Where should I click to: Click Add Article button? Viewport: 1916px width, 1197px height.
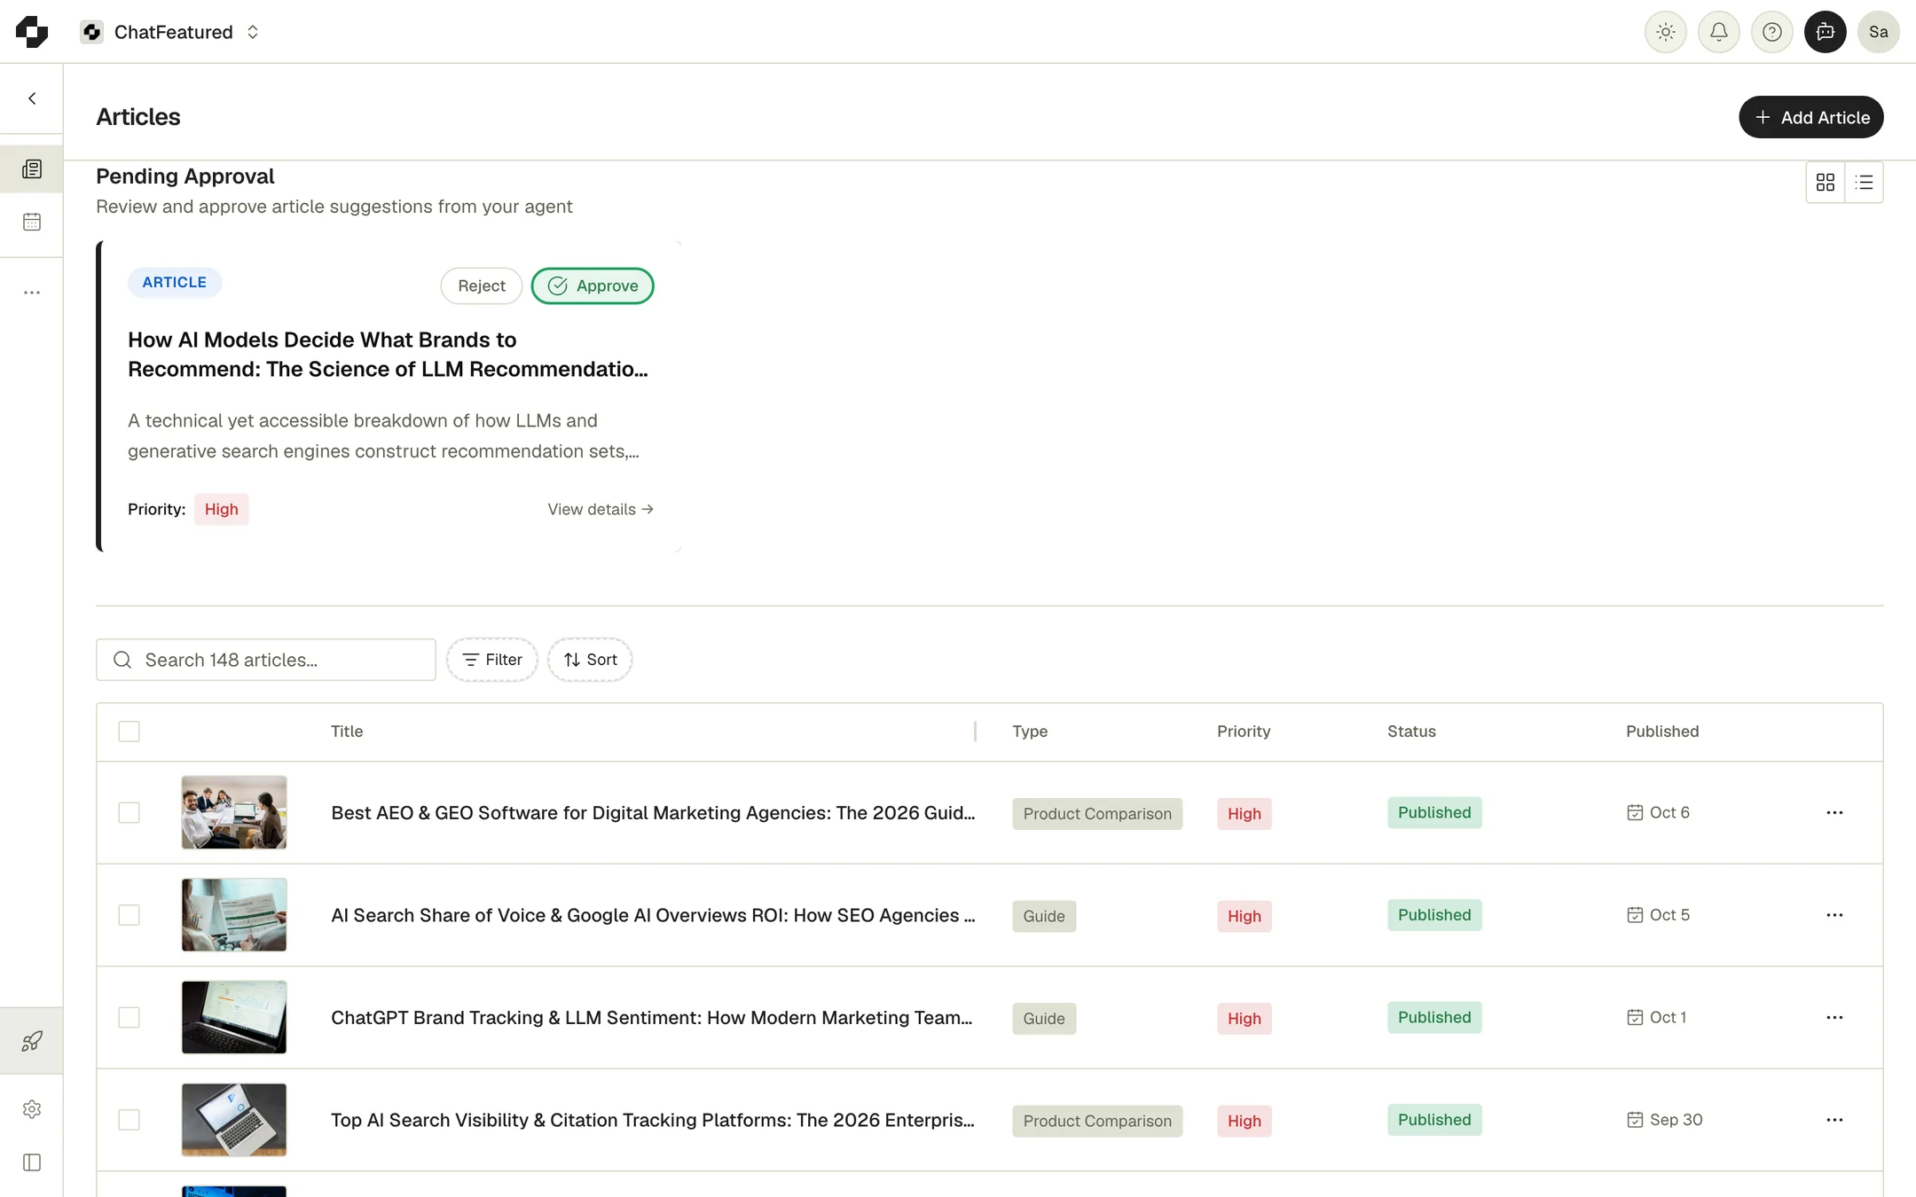(1810, 117)
